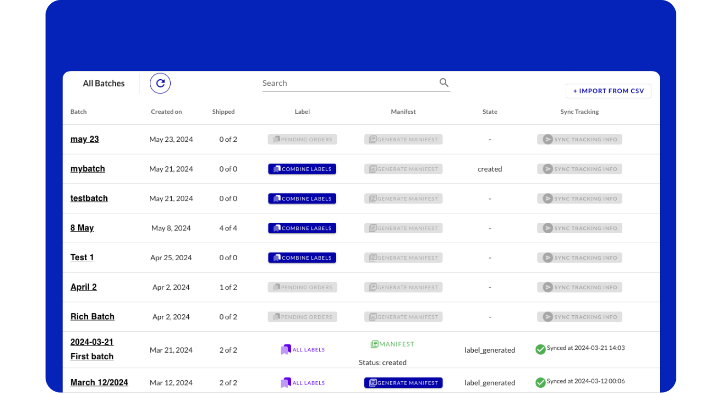Screen dimensions: 719x393
Task: Open the April 2 batch link
Action: pyautogui.click(x=83, y=287)
